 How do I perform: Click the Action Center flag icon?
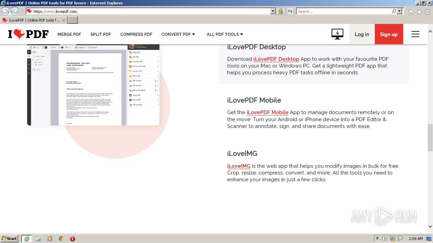[x=401, y=239]
